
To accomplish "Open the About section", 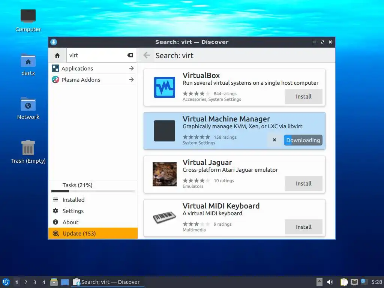I will click(93, 222).
